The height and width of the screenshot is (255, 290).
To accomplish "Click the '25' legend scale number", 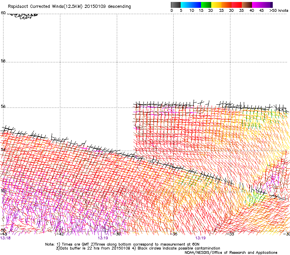I will coord(221,10).
